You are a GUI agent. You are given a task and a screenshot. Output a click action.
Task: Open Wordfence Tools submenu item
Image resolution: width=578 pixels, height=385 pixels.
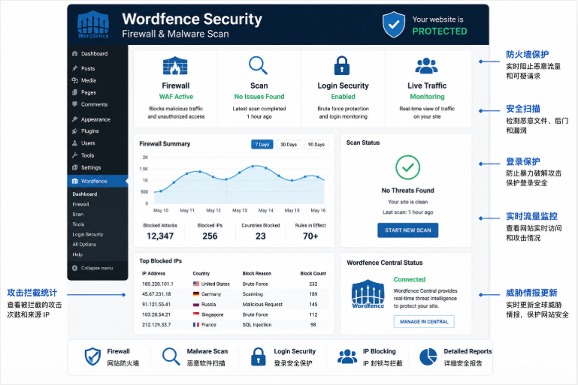coord(78,224)
